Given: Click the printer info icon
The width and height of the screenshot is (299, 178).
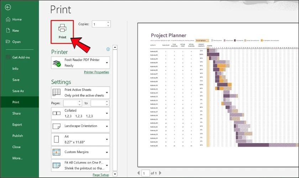Looking at the screenshot, I should (x=108, y=49).
